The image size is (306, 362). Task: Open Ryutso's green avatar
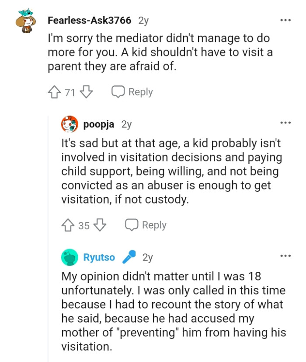click(70, 257)
